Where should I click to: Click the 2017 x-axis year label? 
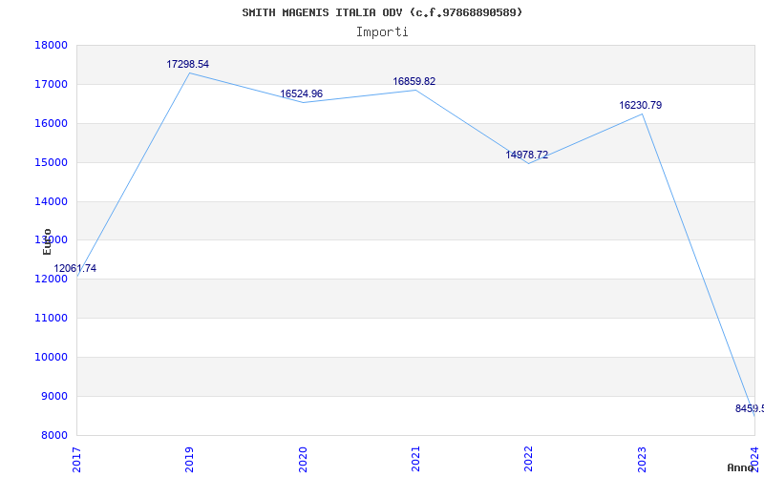point(76,459)
